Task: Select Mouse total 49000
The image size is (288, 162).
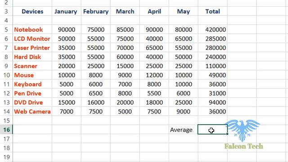Action: [212, 75]
